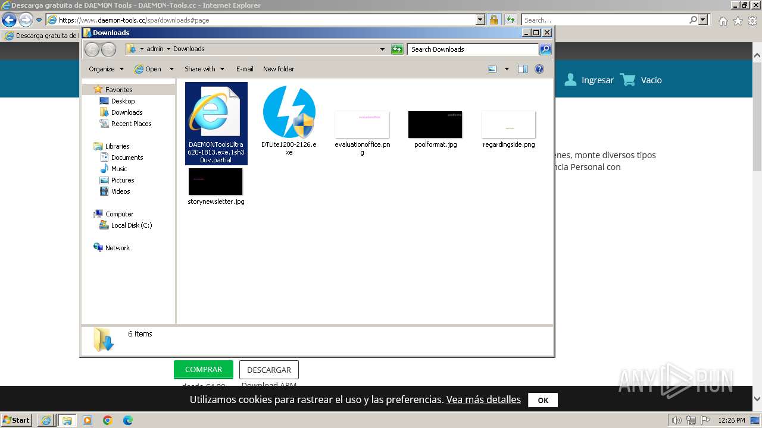Click the volume icon in system tray

click(x=677, y=420)
